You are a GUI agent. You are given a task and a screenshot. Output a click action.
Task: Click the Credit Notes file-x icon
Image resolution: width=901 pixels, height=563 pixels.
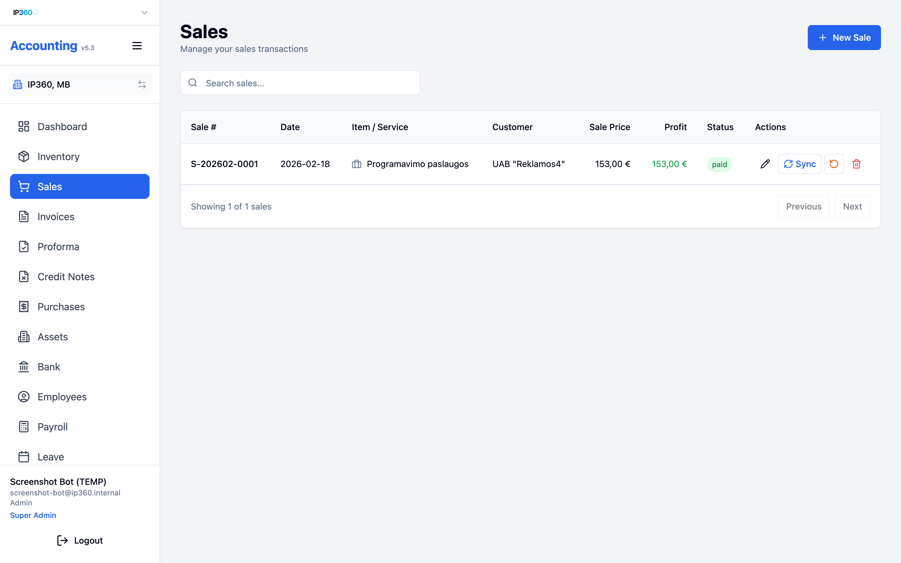tap(24, 277)
